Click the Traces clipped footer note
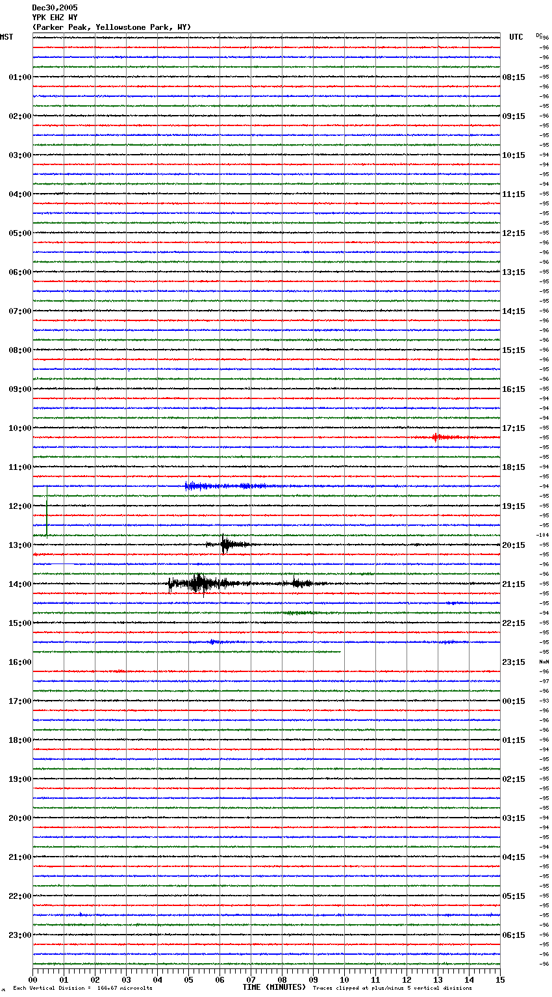 tap(392, 988)
